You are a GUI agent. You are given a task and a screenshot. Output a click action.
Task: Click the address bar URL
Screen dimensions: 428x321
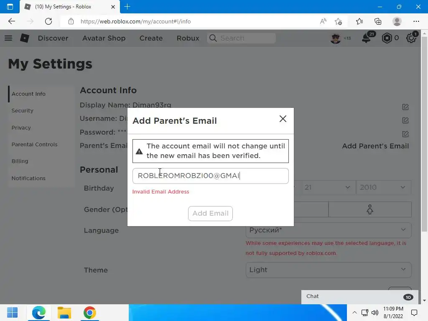(x=136, y=22)
